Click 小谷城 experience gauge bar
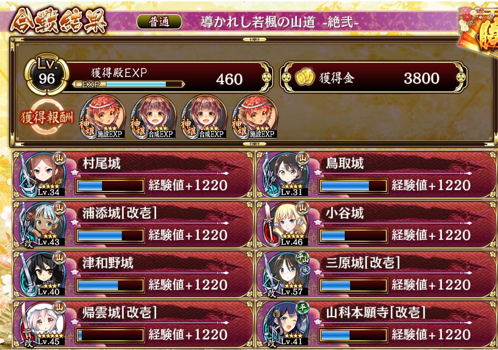 pos(353,235)
